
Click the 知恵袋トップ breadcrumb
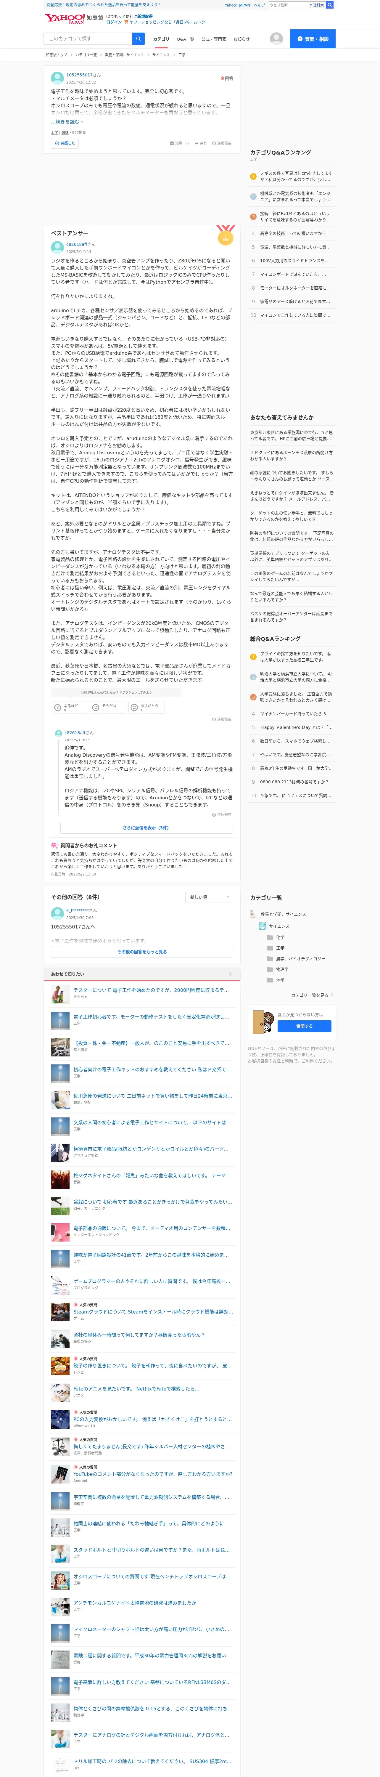(x=57, y=54)
